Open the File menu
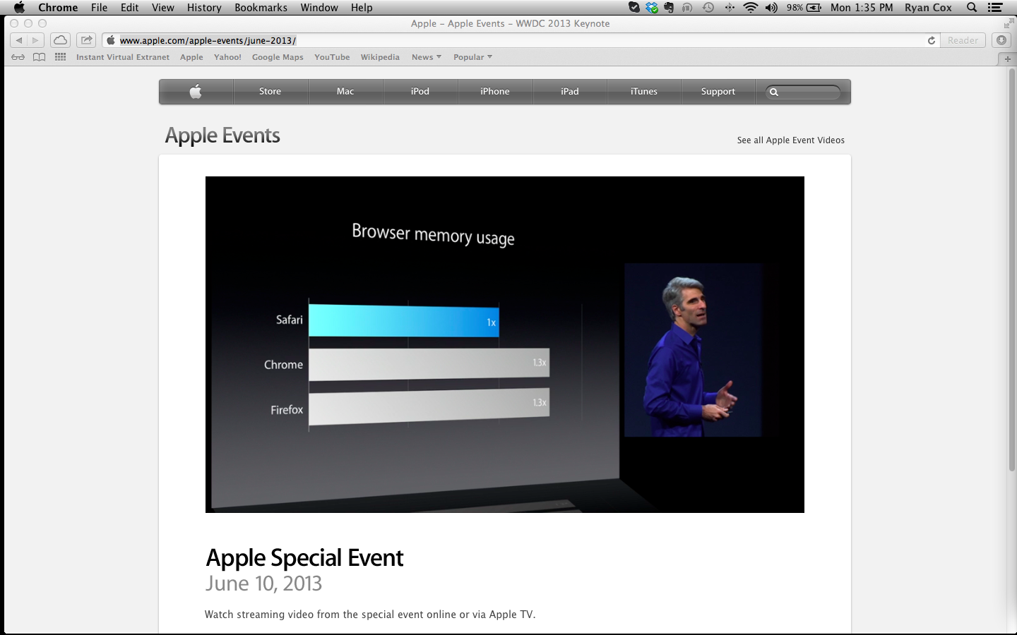The image size is (1017, 635). [x=99, y=8]
